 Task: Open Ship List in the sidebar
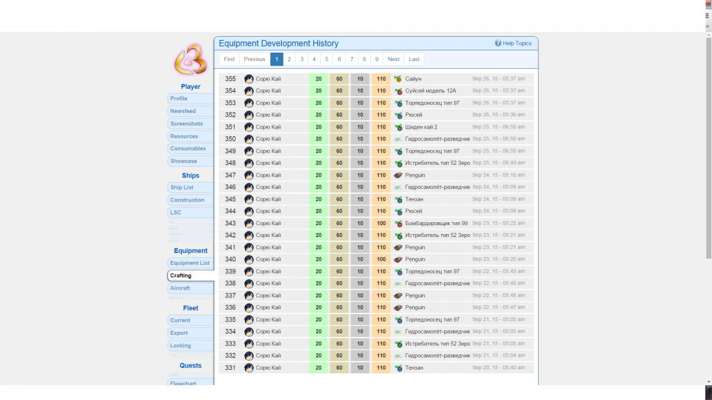tap(190, 187)
